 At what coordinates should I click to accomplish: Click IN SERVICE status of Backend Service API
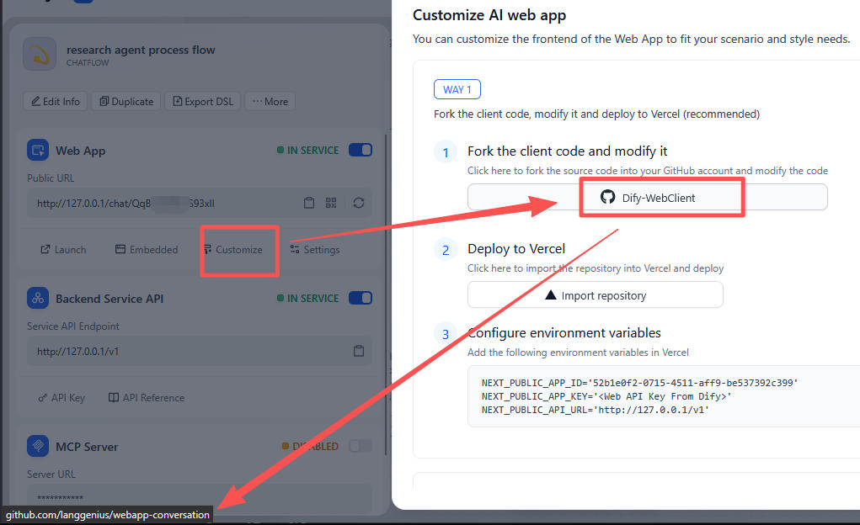tap(307, 298)
